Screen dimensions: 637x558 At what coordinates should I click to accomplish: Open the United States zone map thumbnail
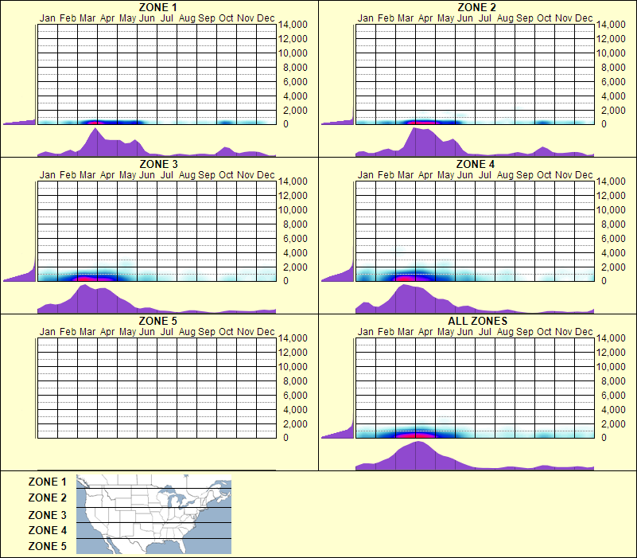tap(152, 514)
